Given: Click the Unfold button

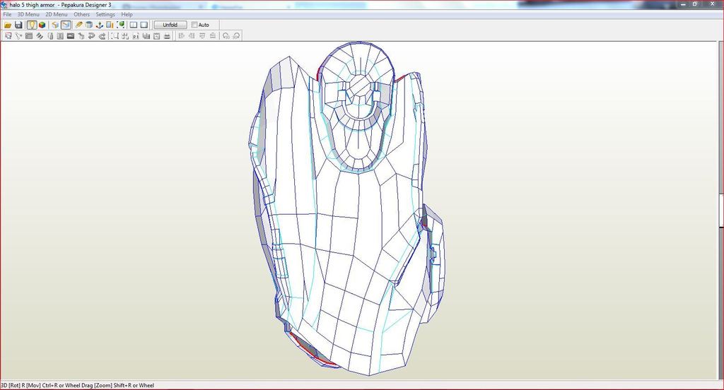Looking at the screenshot, I should coord(170,25).
